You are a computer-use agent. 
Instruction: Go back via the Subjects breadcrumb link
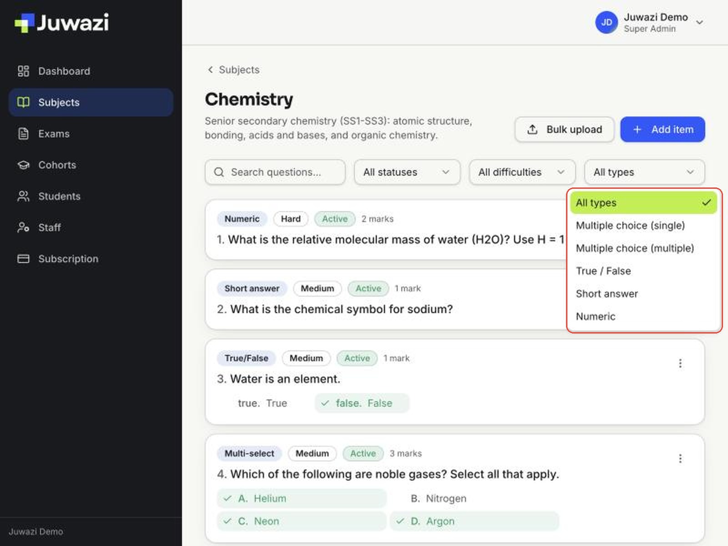point(233,70)
